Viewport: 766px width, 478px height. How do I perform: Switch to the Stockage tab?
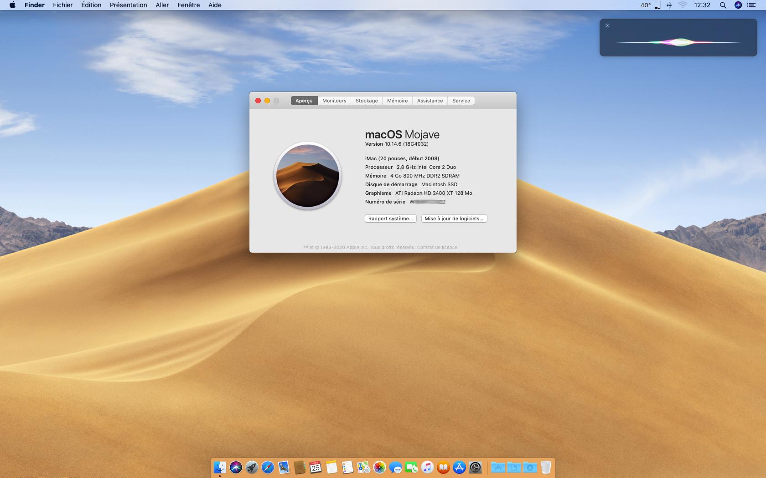(367, 101)
